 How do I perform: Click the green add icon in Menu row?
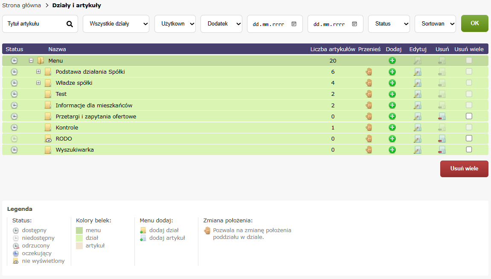pos(392,61)
